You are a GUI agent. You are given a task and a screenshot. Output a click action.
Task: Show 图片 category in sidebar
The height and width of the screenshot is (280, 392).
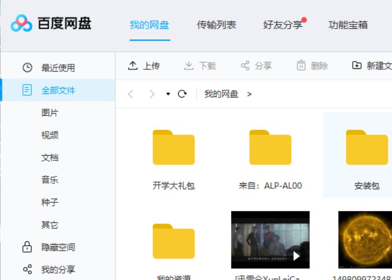pyautogui.click(x=50, y=113)
